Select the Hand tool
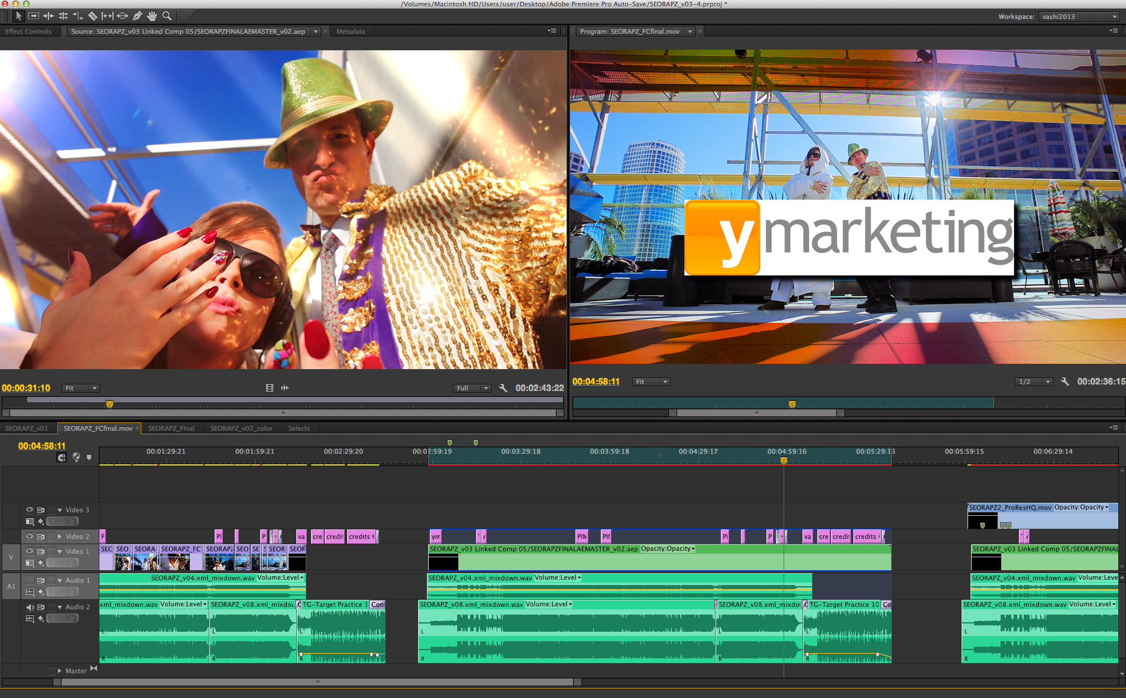The width and height of the screenshot is (1126, 698). click(152, 16)
